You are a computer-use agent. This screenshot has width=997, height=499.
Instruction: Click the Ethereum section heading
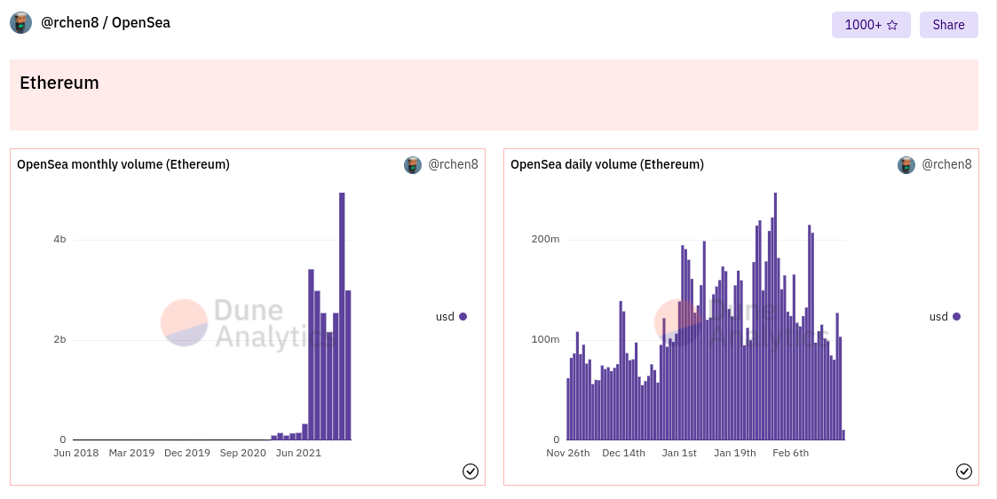click(x=59, y=83)
